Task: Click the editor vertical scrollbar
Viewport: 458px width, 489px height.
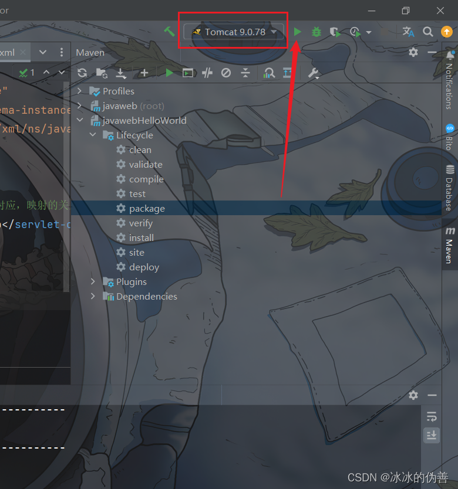Action: [66, 187]
